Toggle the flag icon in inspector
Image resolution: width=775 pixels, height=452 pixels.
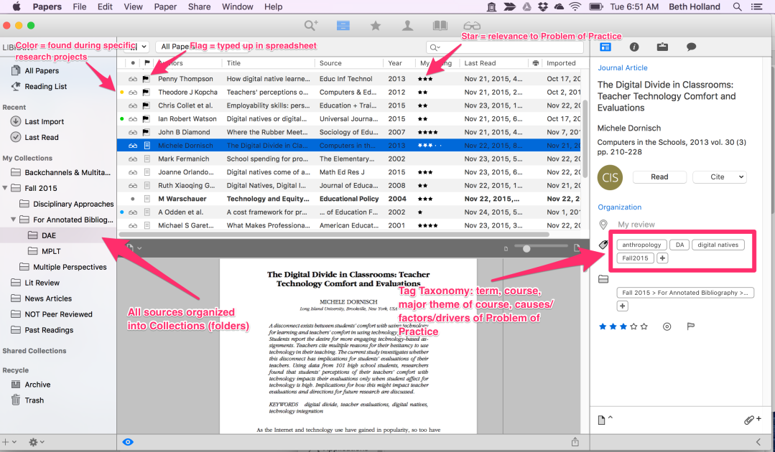(691, 326)
